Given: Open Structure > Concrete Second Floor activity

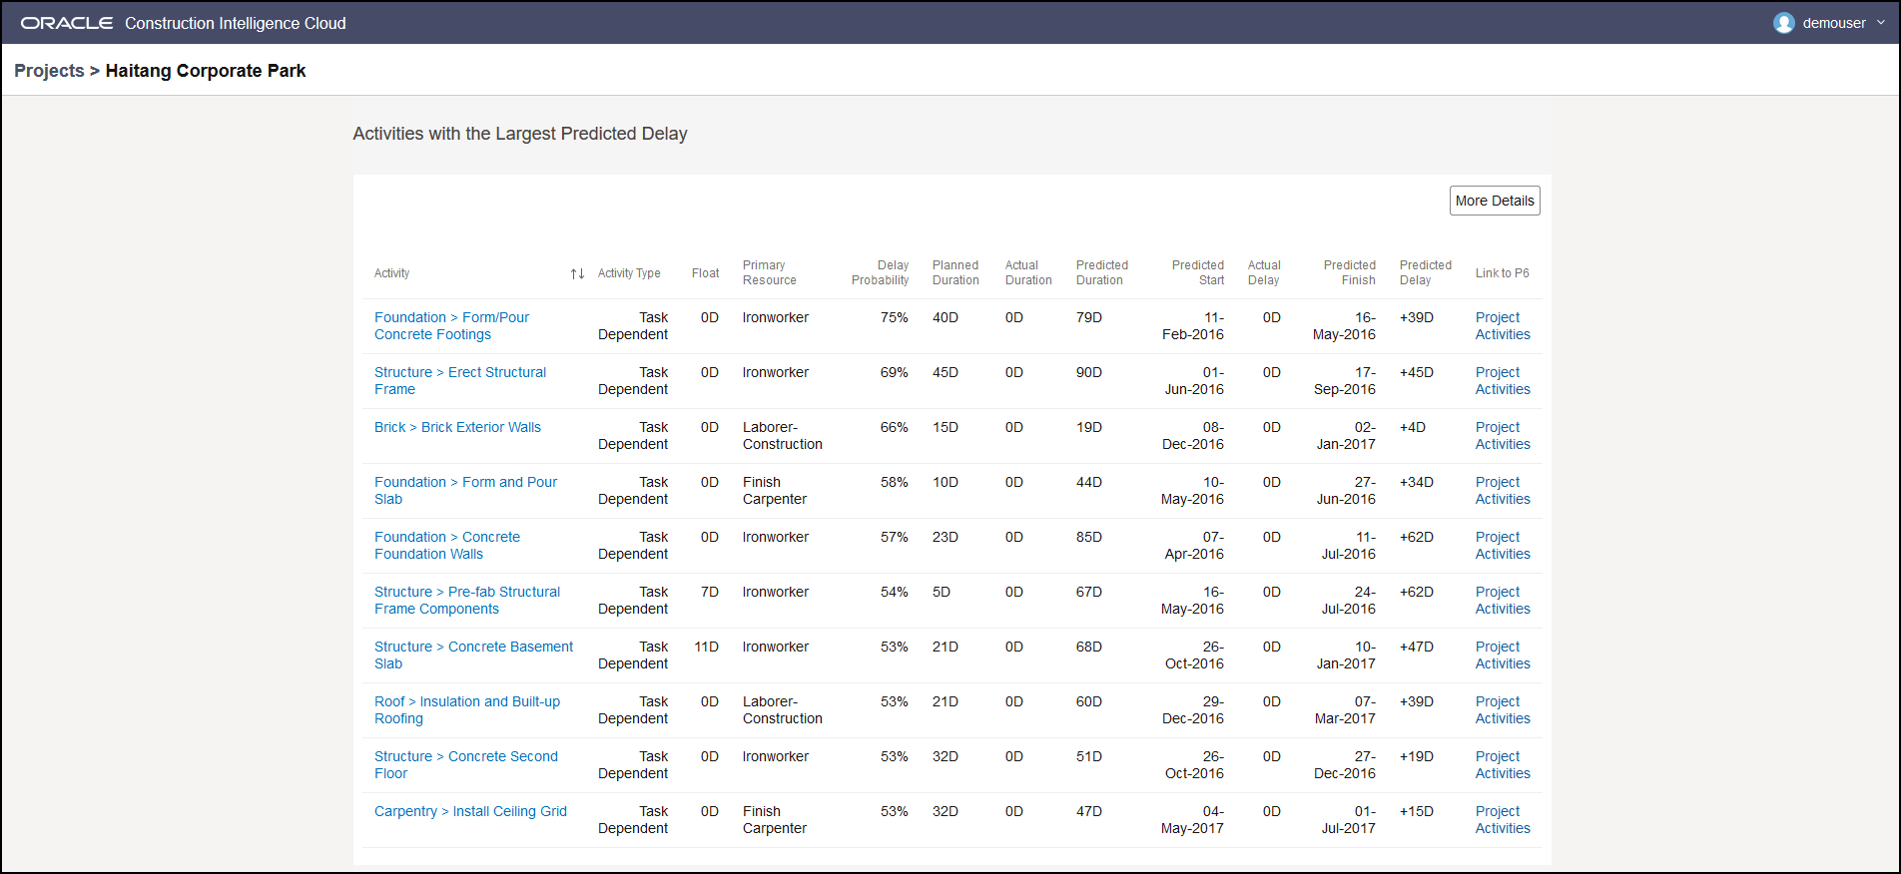Looking at the screenshot, I should click(466, 765).
